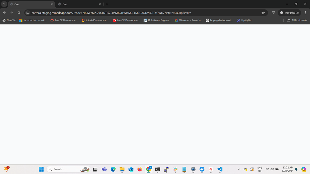Switch to the first 'One' tab

[x=31, y=4]
